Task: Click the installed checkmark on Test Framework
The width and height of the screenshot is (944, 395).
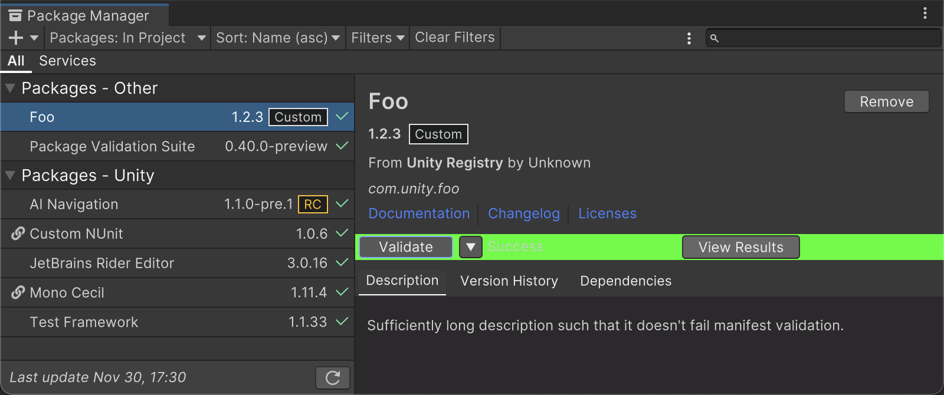Action: click(x=342, y=322)
